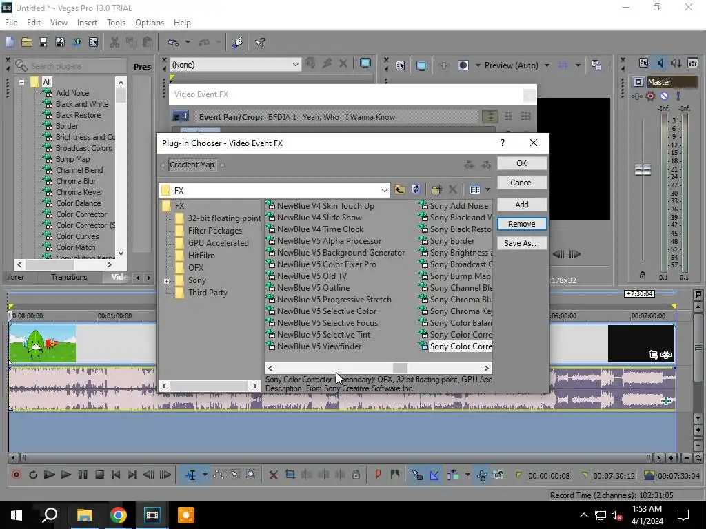Select the Normal Edit tool icon

(x=192, y=475)
